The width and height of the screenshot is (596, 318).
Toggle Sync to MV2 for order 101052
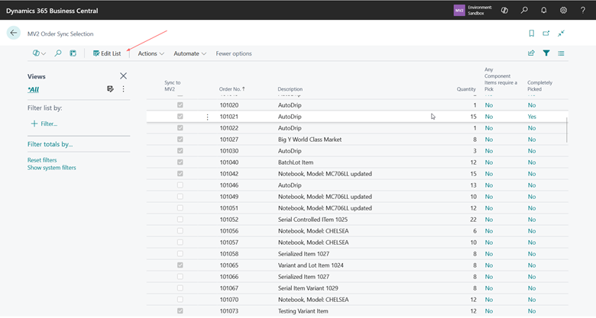pos(180,220)
